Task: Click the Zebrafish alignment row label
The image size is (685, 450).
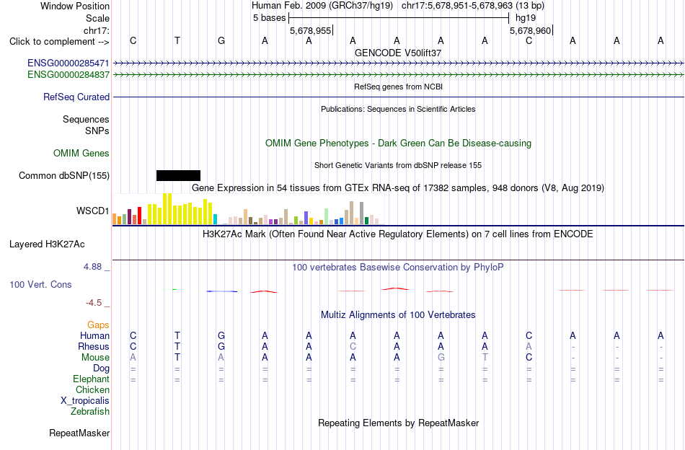Action: [x=90, y=412]
